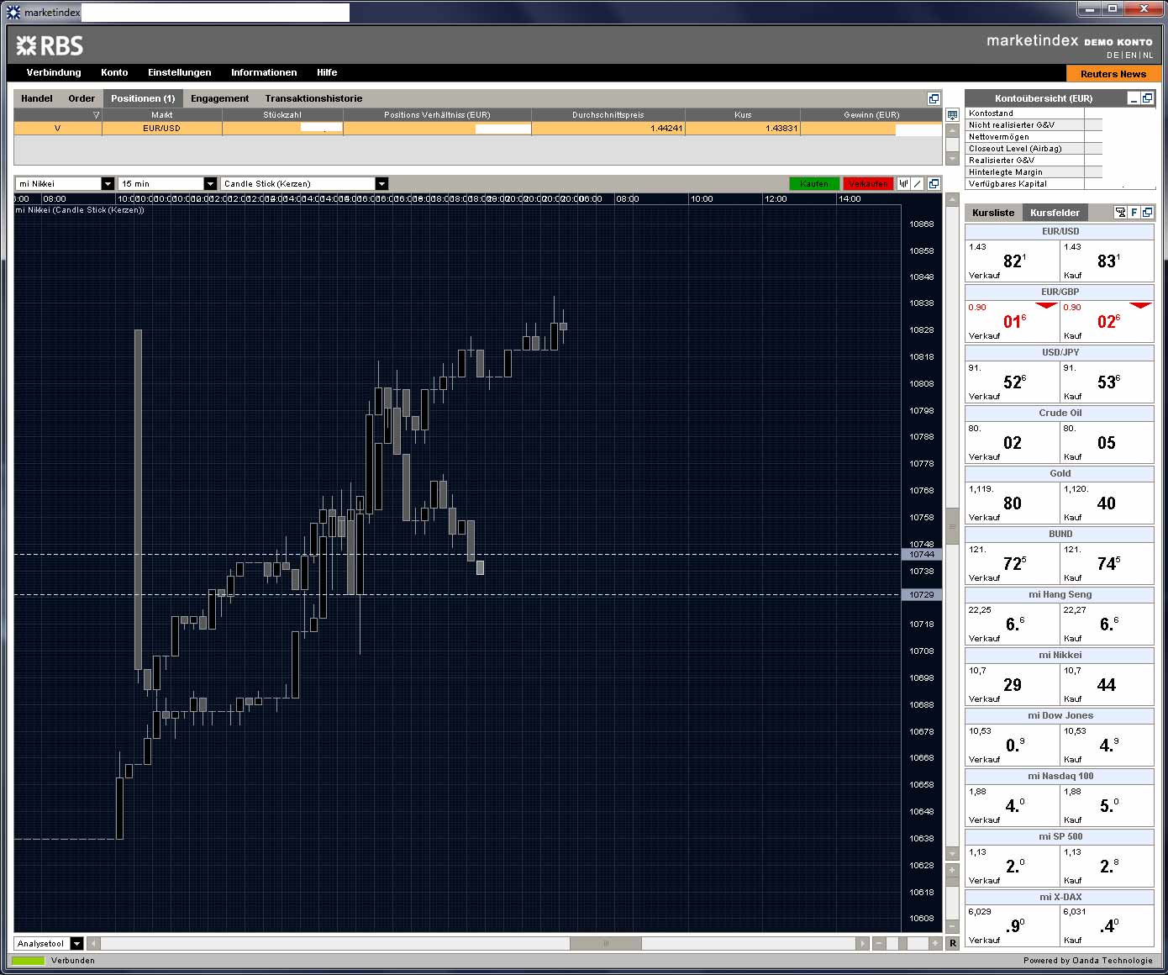Click USD/JPY Kauf price tile
Viewport: 1168px width, 975px height.
tap(1107, 382)
